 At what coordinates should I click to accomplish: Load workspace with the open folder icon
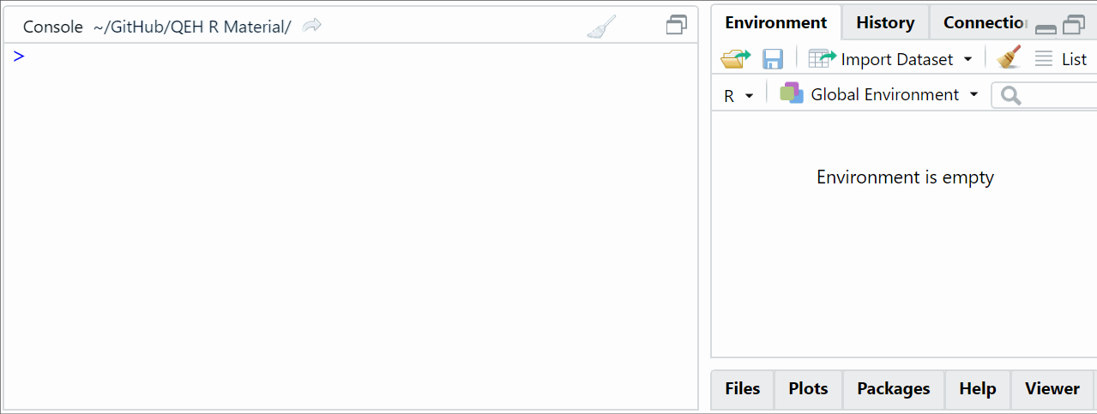(735, 59)
